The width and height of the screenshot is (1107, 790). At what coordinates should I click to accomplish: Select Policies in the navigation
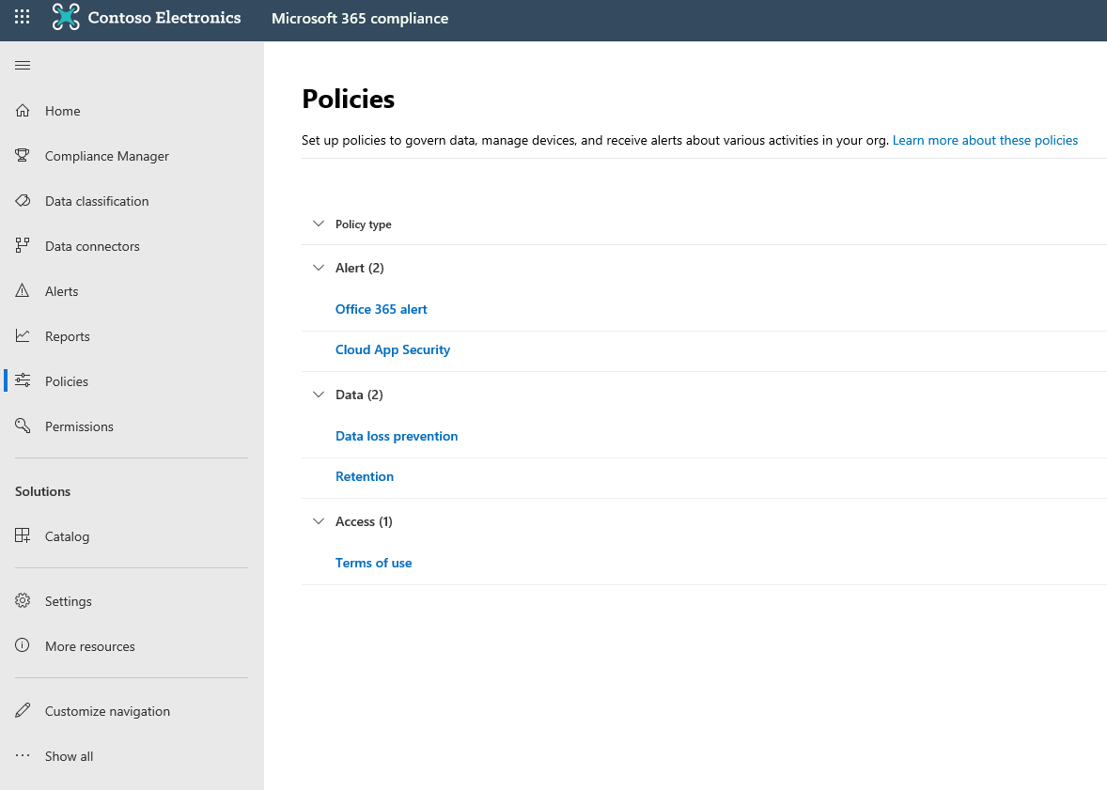coord(66,380)
